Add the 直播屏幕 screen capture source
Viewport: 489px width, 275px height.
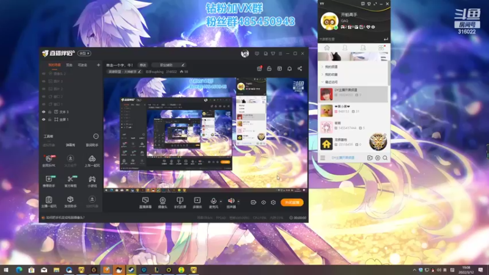click(145, 203)
